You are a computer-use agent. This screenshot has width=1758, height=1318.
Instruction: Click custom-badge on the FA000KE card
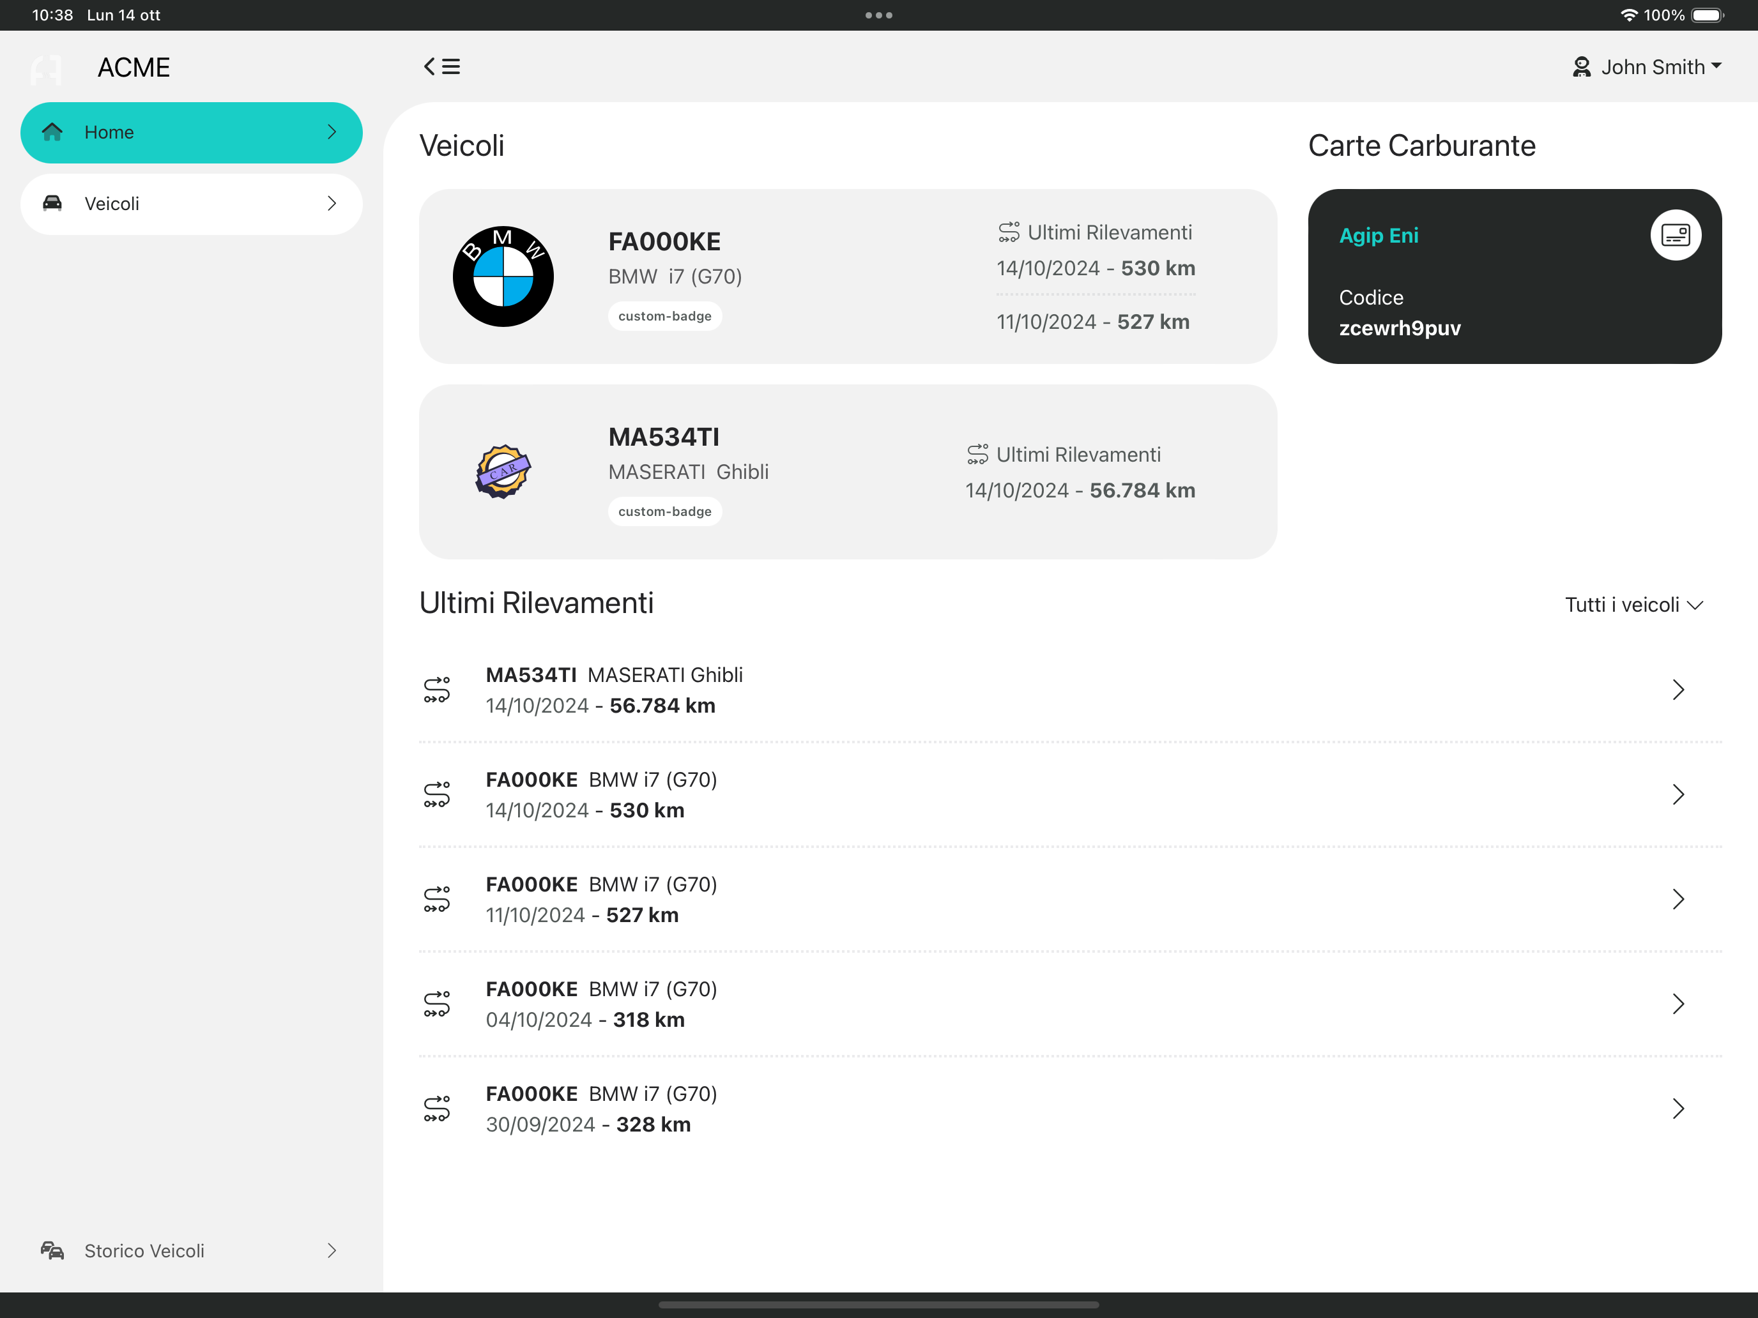coord(665,316)
